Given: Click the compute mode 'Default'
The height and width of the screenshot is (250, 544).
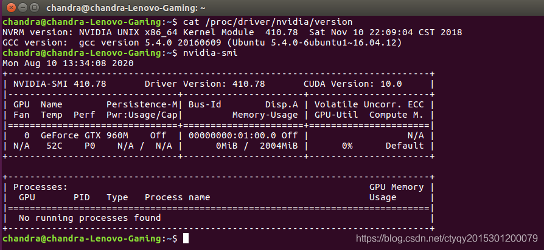Looking at the screenshot, I should [x=405, y=146].
